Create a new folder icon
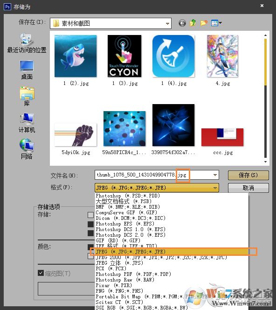276x310 pixels. (204, 23)
